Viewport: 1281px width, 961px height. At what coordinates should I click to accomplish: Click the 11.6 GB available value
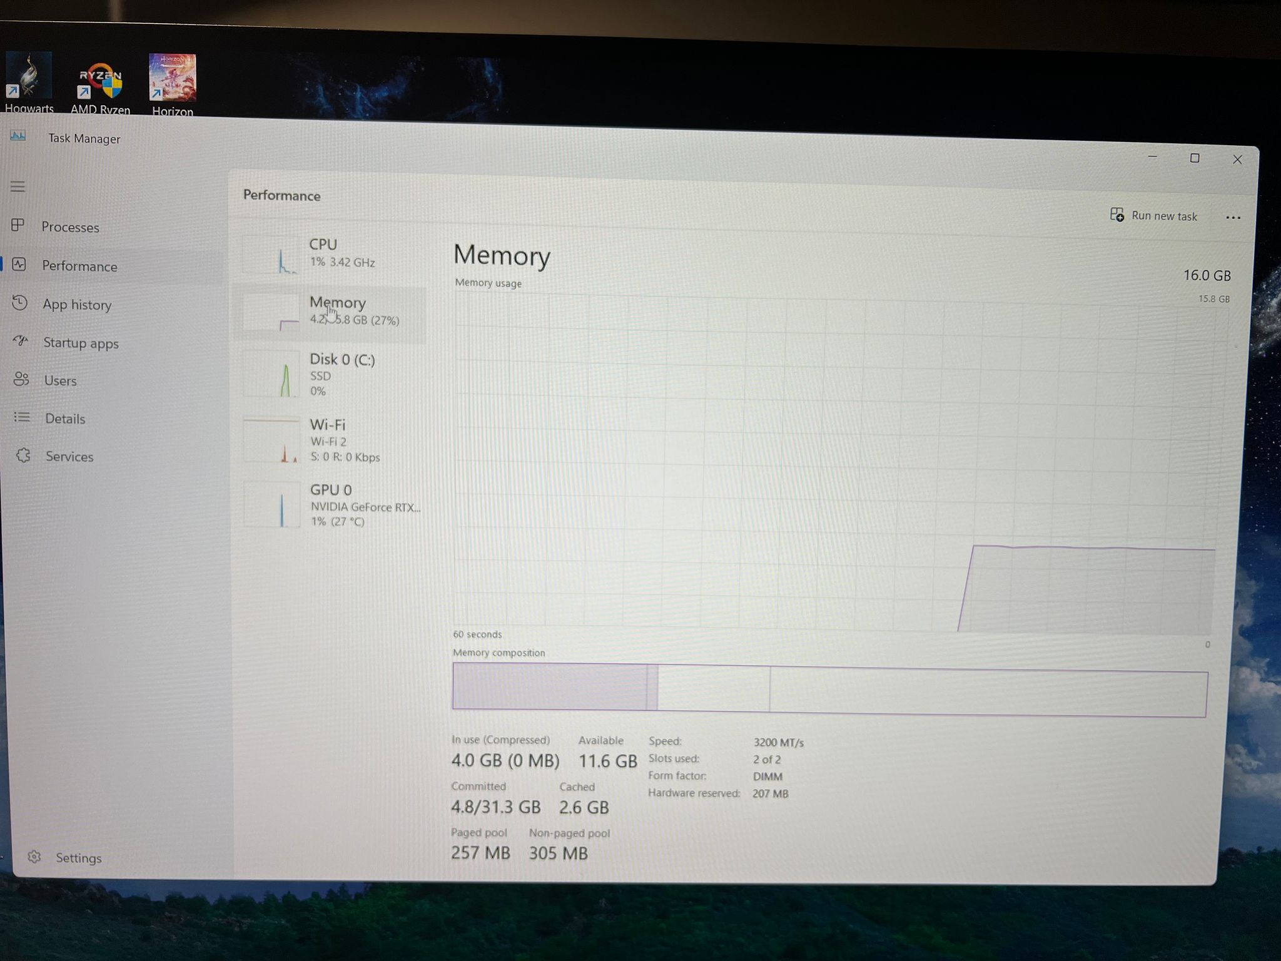607,761
